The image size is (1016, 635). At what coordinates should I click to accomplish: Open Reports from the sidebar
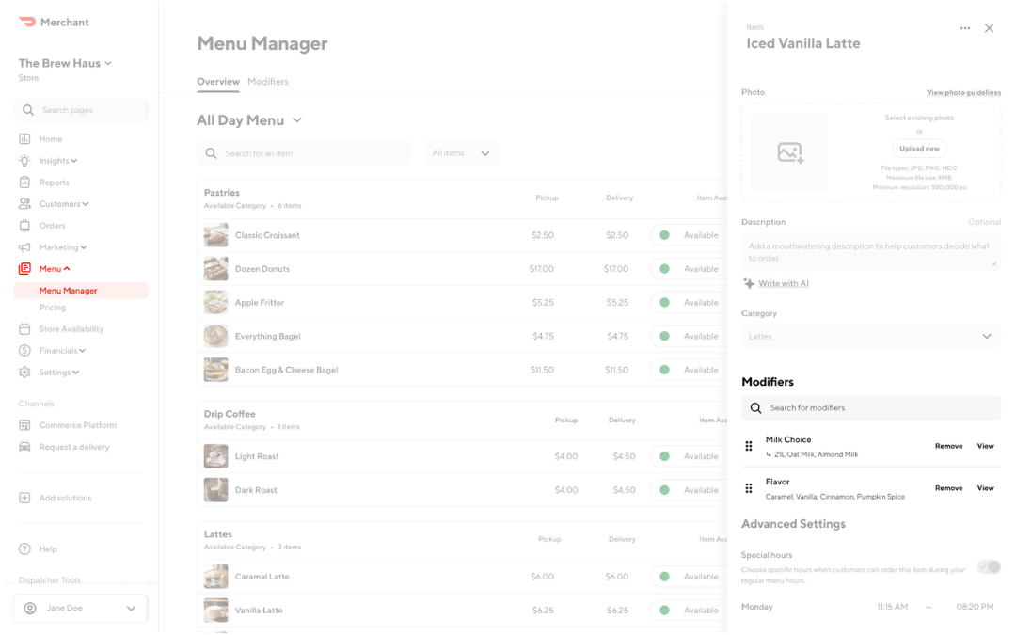click(54, 183)
